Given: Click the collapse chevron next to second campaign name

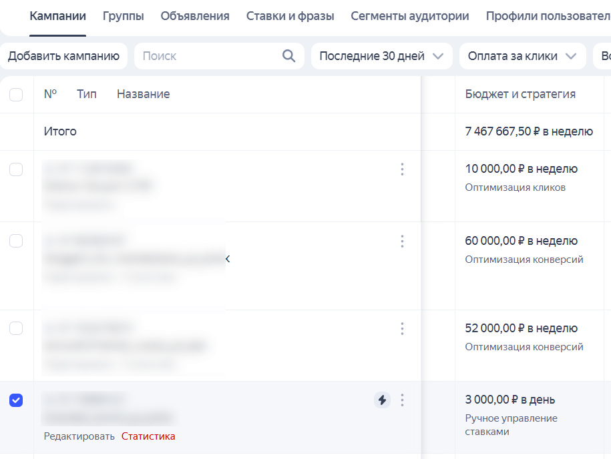Looking at the screenshot, I should pos(227,260).
